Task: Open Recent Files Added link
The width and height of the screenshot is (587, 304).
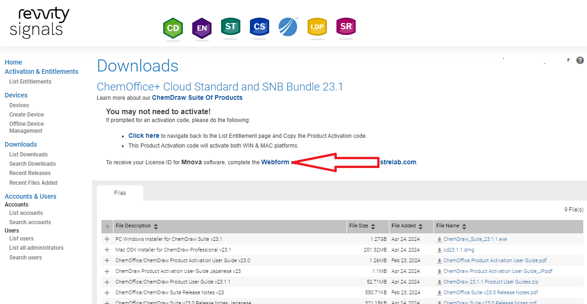Action: coord(33,183)
